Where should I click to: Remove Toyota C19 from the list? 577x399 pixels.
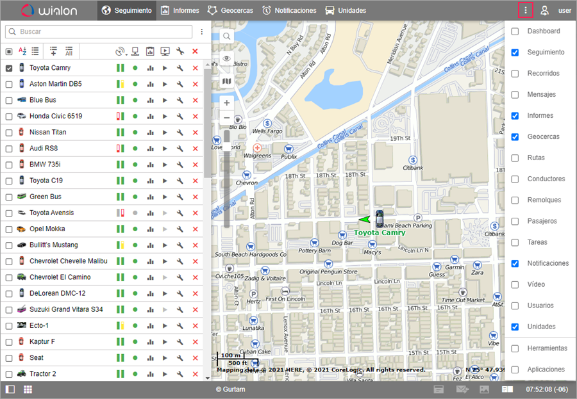[195, 181]
